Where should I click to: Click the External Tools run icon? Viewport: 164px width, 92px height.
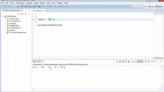point(39,6)
